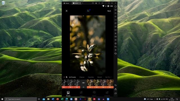Click the emulator video record icon
This screenshot has width=180, height=101.
[116, 37]
